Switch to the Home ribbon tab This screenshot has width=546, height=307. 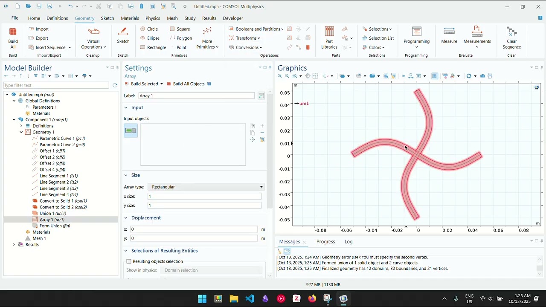click(x=34, y=18)
